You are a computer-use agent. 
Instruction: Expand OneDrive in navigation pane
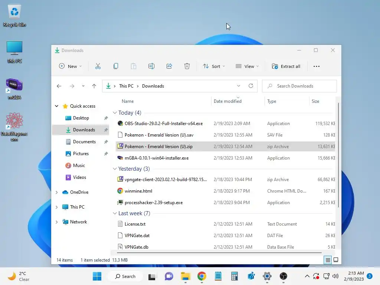[x=57, y=192]
